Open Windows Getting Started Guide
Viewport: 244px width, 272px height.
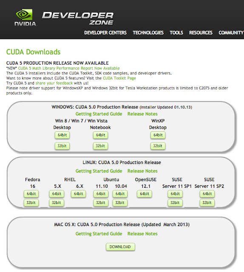(x=99, y=114)
